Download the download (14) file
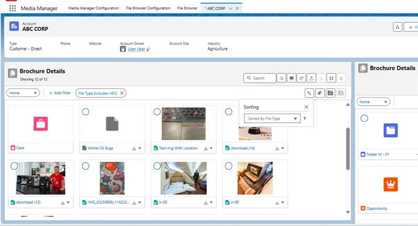The width and height of the screenshot is (418, 226). pyautogui.click(x=277, y=148)
